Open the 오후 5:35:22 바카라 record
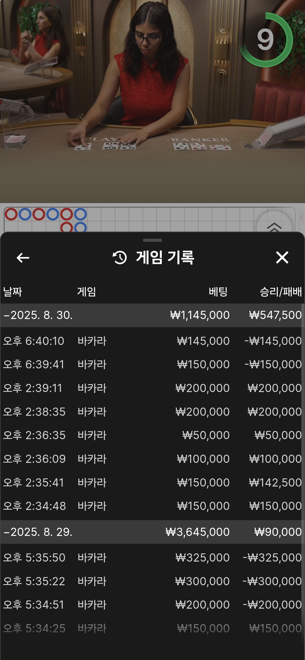This screenshot has height=660, width=305. coord(152,581)
